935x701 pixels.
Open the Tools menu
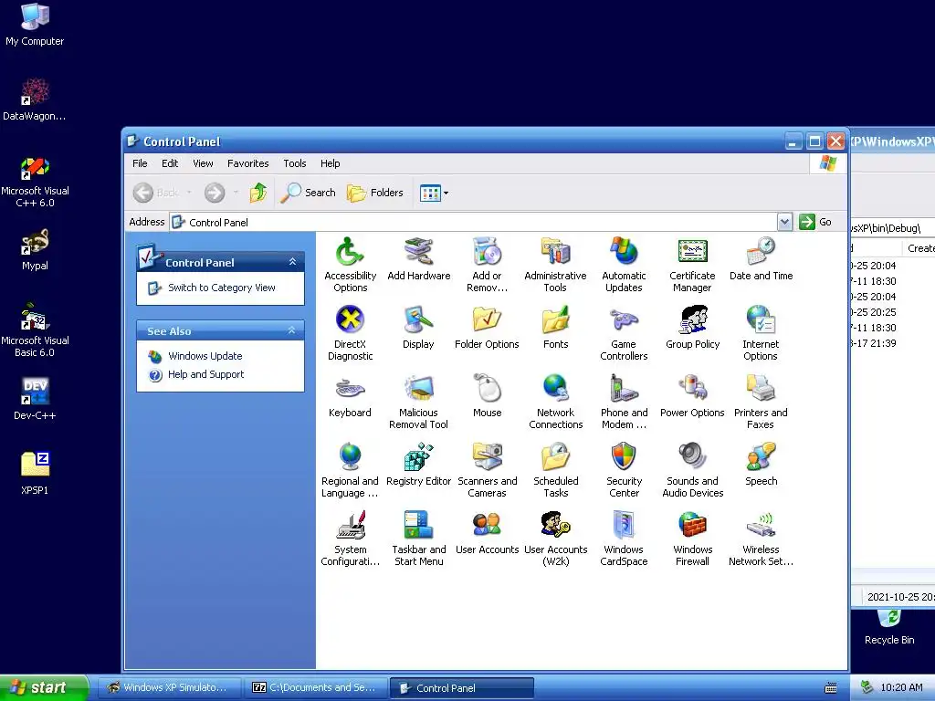(295, 163)
